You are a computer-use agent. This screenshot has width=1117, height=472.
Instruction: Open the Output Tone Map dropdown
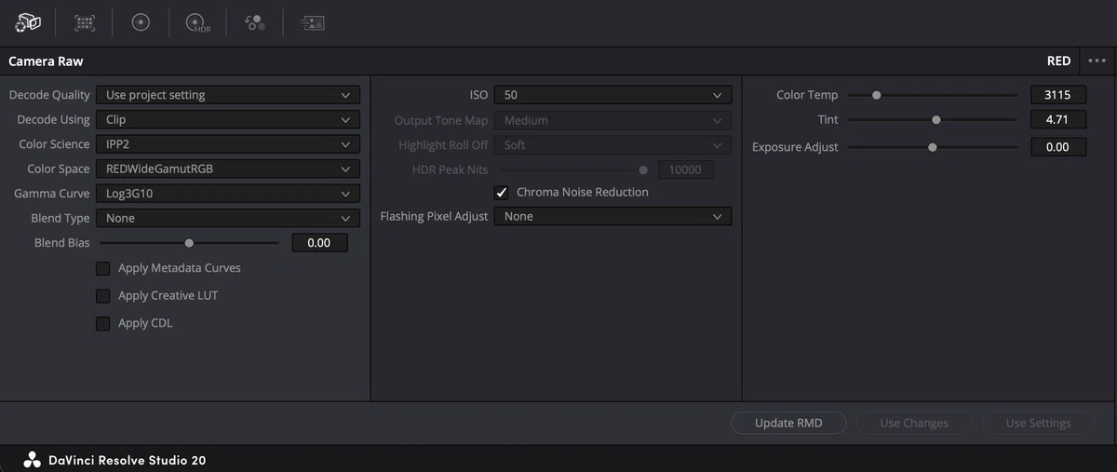[612, 120]
